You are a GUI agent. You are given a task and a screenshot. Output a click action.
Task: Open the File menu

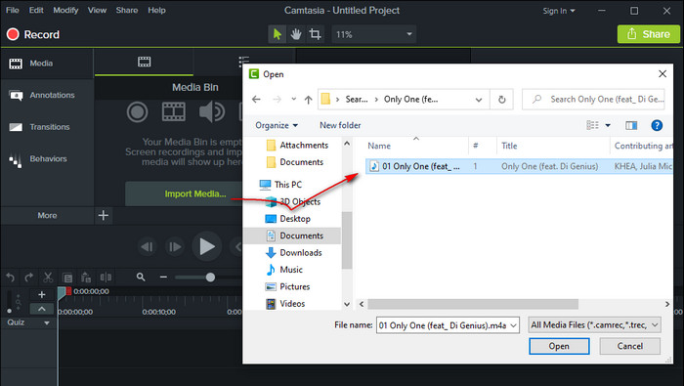coord(12,10)
